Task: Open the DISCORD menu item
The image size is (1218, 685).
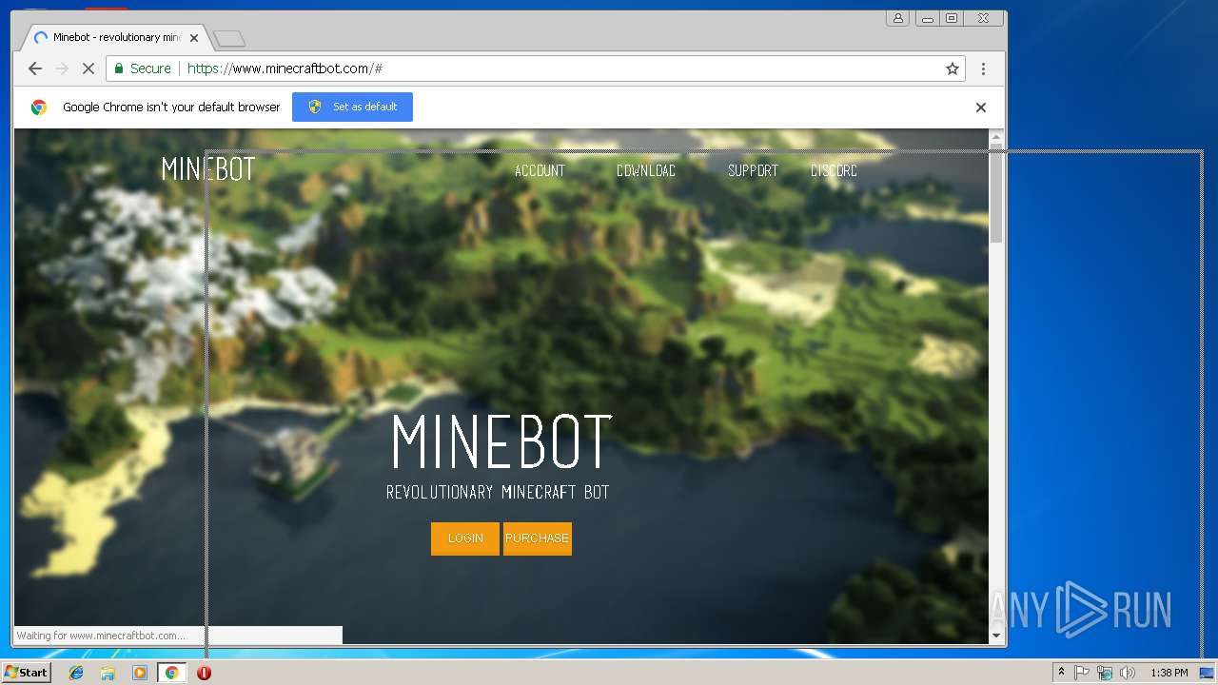Action: (834, 171)
